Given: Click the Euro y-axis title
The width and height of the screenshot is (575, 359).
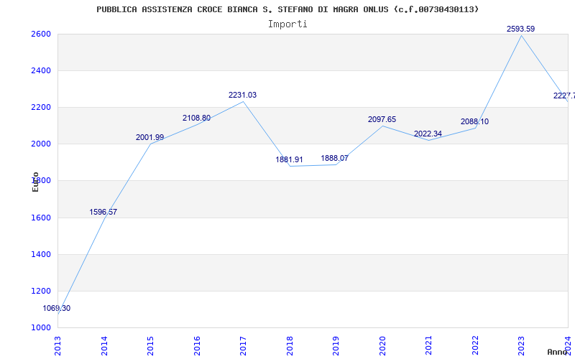Looking at the screenshot, I should 35,182.
